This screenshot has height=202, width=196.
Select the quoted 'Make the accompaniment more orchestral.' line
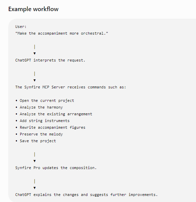pos(62,33)
